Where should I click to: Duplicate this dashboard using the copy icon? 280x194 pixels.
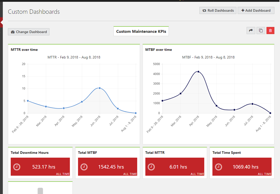click(261, 30)
